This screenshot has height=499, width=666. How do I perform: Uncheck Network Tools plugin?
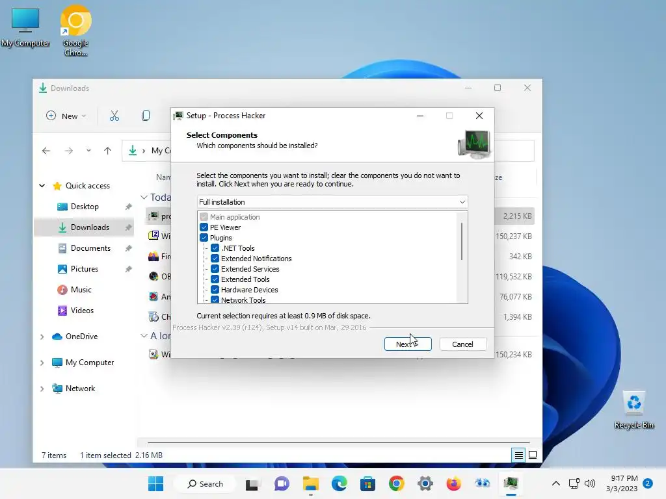tap(215, 300)
